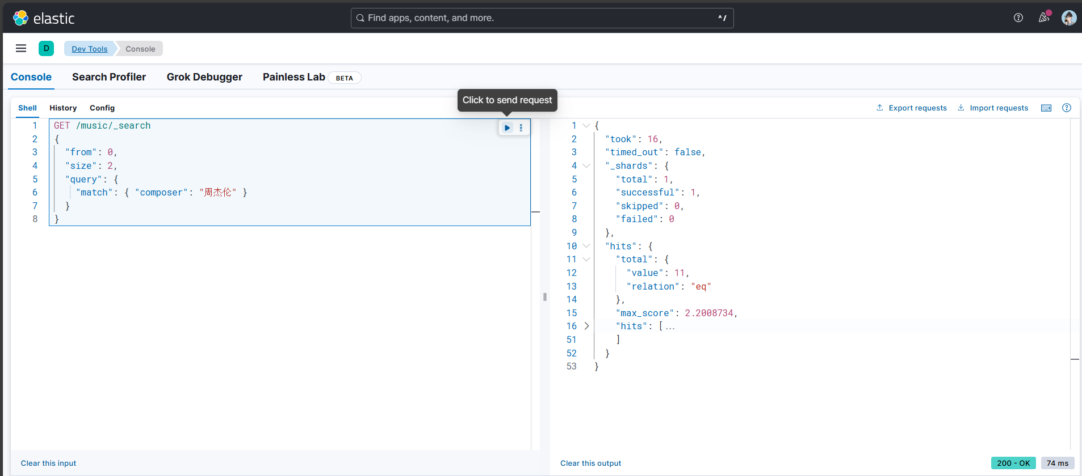Click the Elastic logo

[44, 18]
